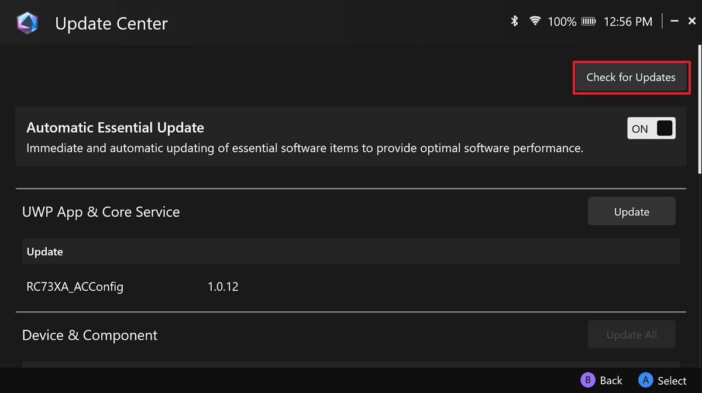The image size is (702, 393).
Task: Select the Update column header
Action: coord(44,251)
